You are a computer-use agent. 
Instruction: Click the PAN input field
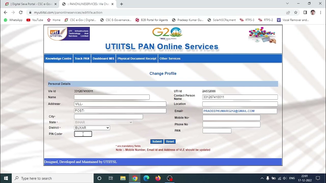coord(217,131)
